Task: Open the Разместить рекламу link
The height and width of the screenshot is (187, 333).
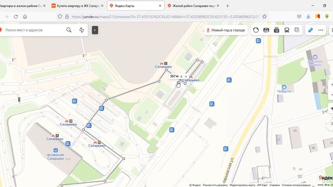Action: point(215,185)
